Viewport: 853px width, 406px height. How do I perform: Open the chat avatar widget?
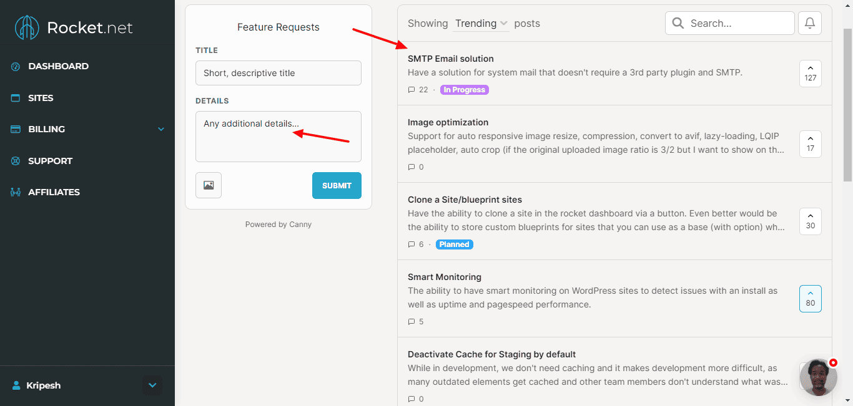coord(818,377)
